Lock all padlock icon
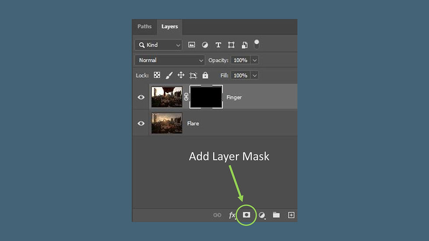Viewport: 429px width, 241px height. [x=205, y=75]
